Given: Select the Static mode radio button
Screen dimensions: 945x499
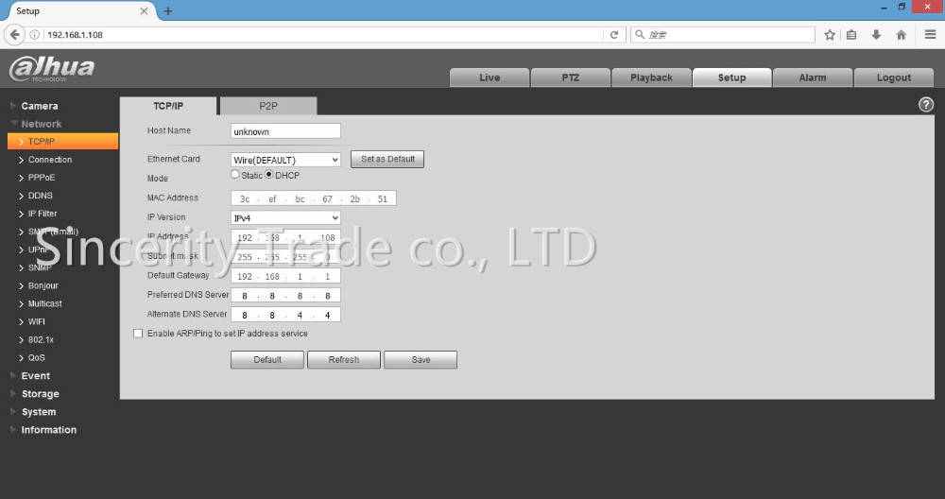Looking at the screenshot, I should pyautogui.click(x=235, y=175).
